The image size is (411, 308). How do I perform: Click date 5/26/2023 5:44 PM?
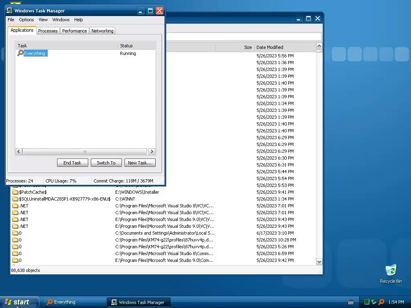click(x=275, y=172)
